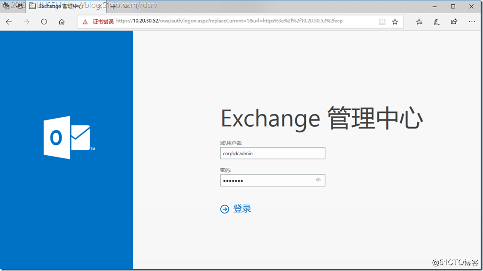Click the forward navigation arrow
Screen dimensions: 483x271
pyautogui.click(x=26, y=22)
